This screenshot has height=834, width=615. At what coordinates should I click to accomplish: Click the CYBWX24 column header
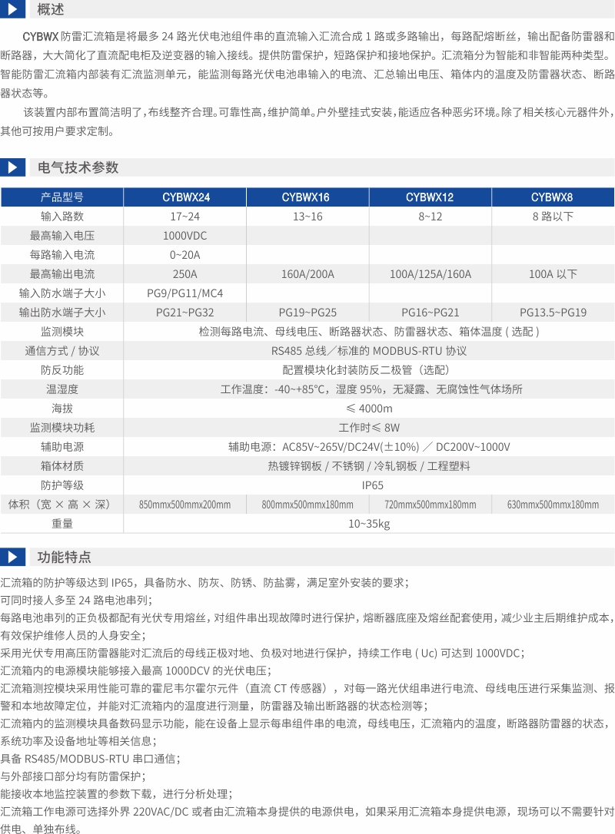tap(186, 197)
